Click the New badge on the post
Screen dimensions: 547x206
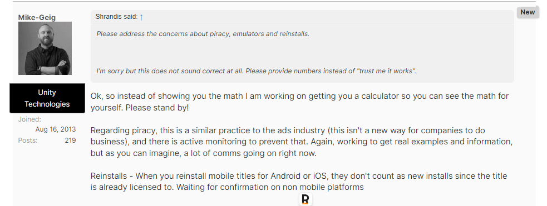pos(528,12)
